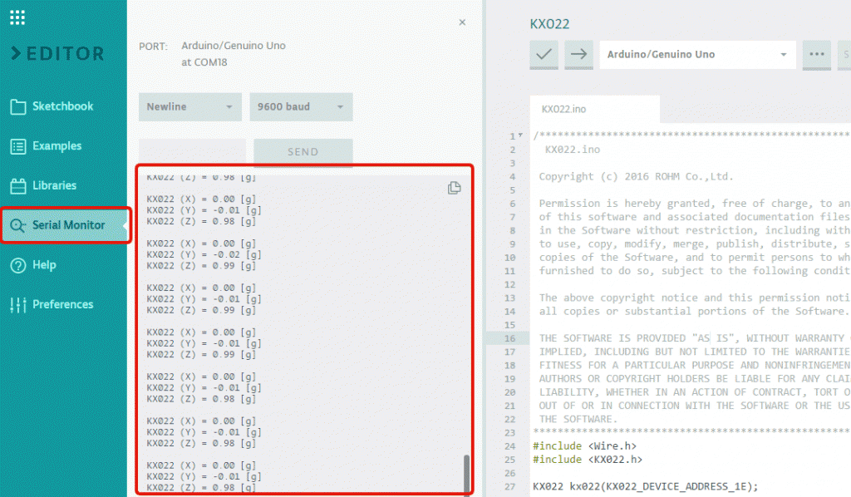Select the Serial Monitor menu item

(x=66, y=225)
